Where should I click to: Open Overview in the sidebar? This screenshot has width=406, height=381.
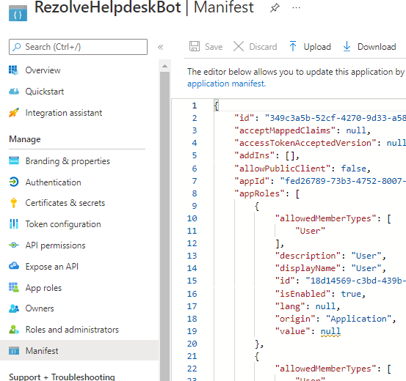tap(43, 70)
